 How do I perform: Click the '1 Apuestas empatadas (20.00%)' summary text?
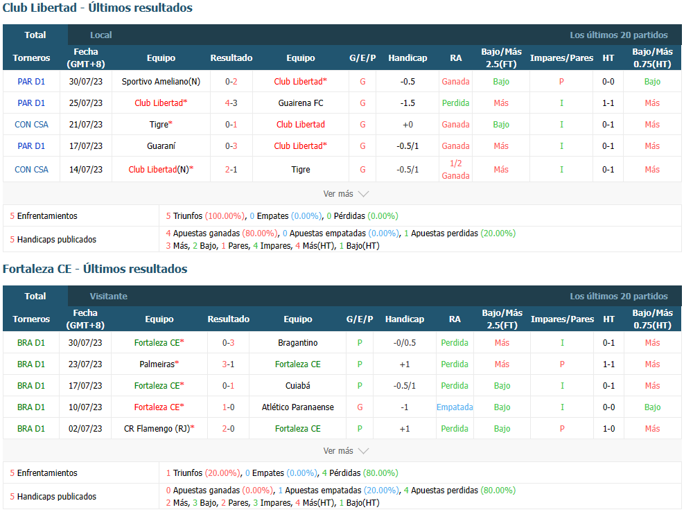(338, 491)
